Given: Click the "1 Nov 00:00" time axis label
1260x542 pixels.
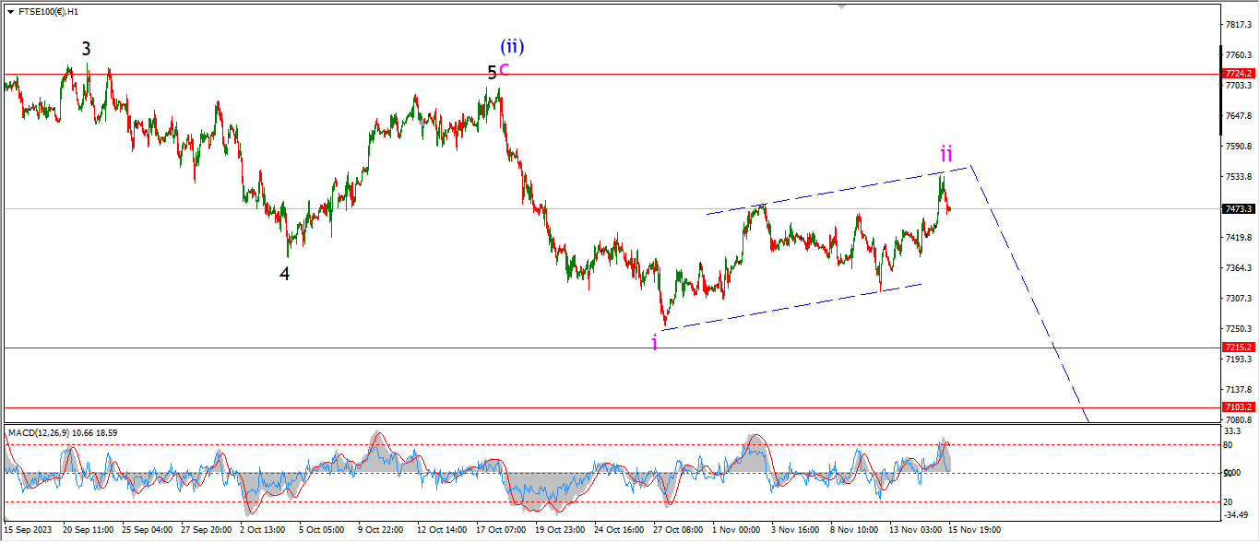Looking at the screenshot, I should point(736,530).
